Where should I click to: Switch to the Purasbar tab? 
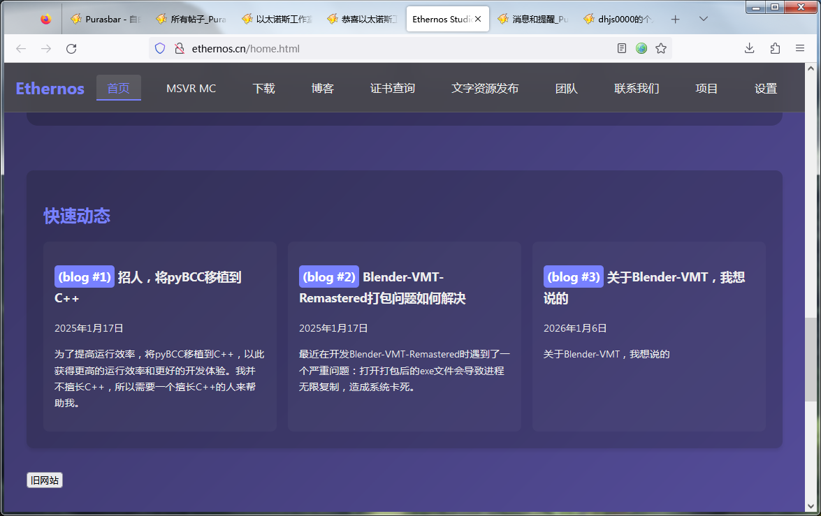pos(107,20)
